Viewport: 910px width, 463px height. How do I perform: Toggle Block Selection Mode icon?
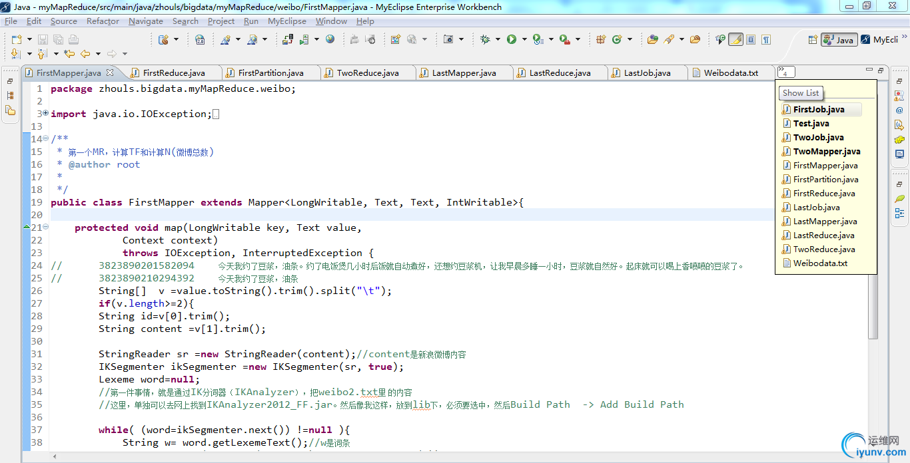(751, 39)
